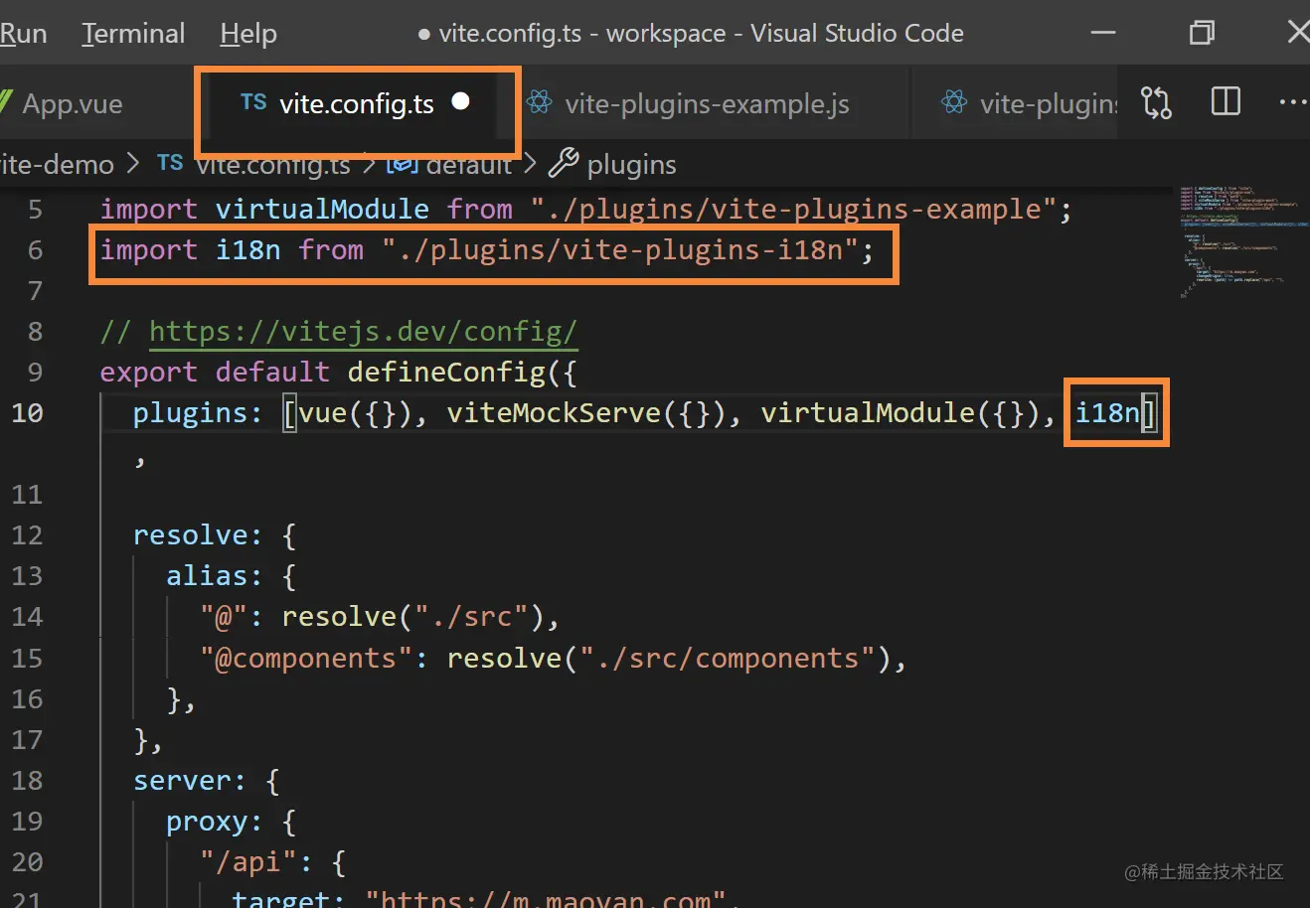Click i18n in the line 6 import
This screenshot has height=908, width=1310.
coord(247,250)
